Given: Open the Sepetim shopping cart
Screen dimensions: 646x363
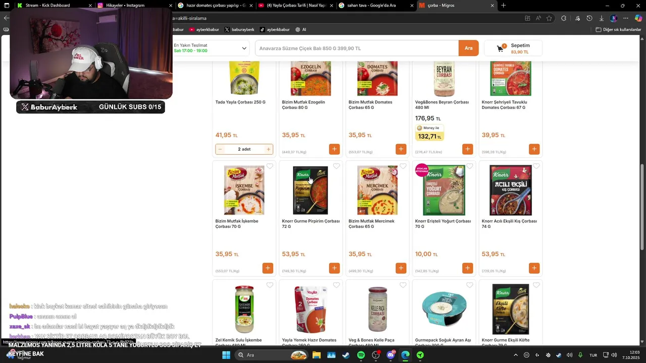Looking at the screenshot, I should (x=513, y=48).
